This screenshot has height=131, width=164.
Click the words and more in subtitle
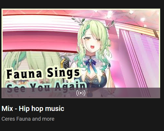point(43,119)
